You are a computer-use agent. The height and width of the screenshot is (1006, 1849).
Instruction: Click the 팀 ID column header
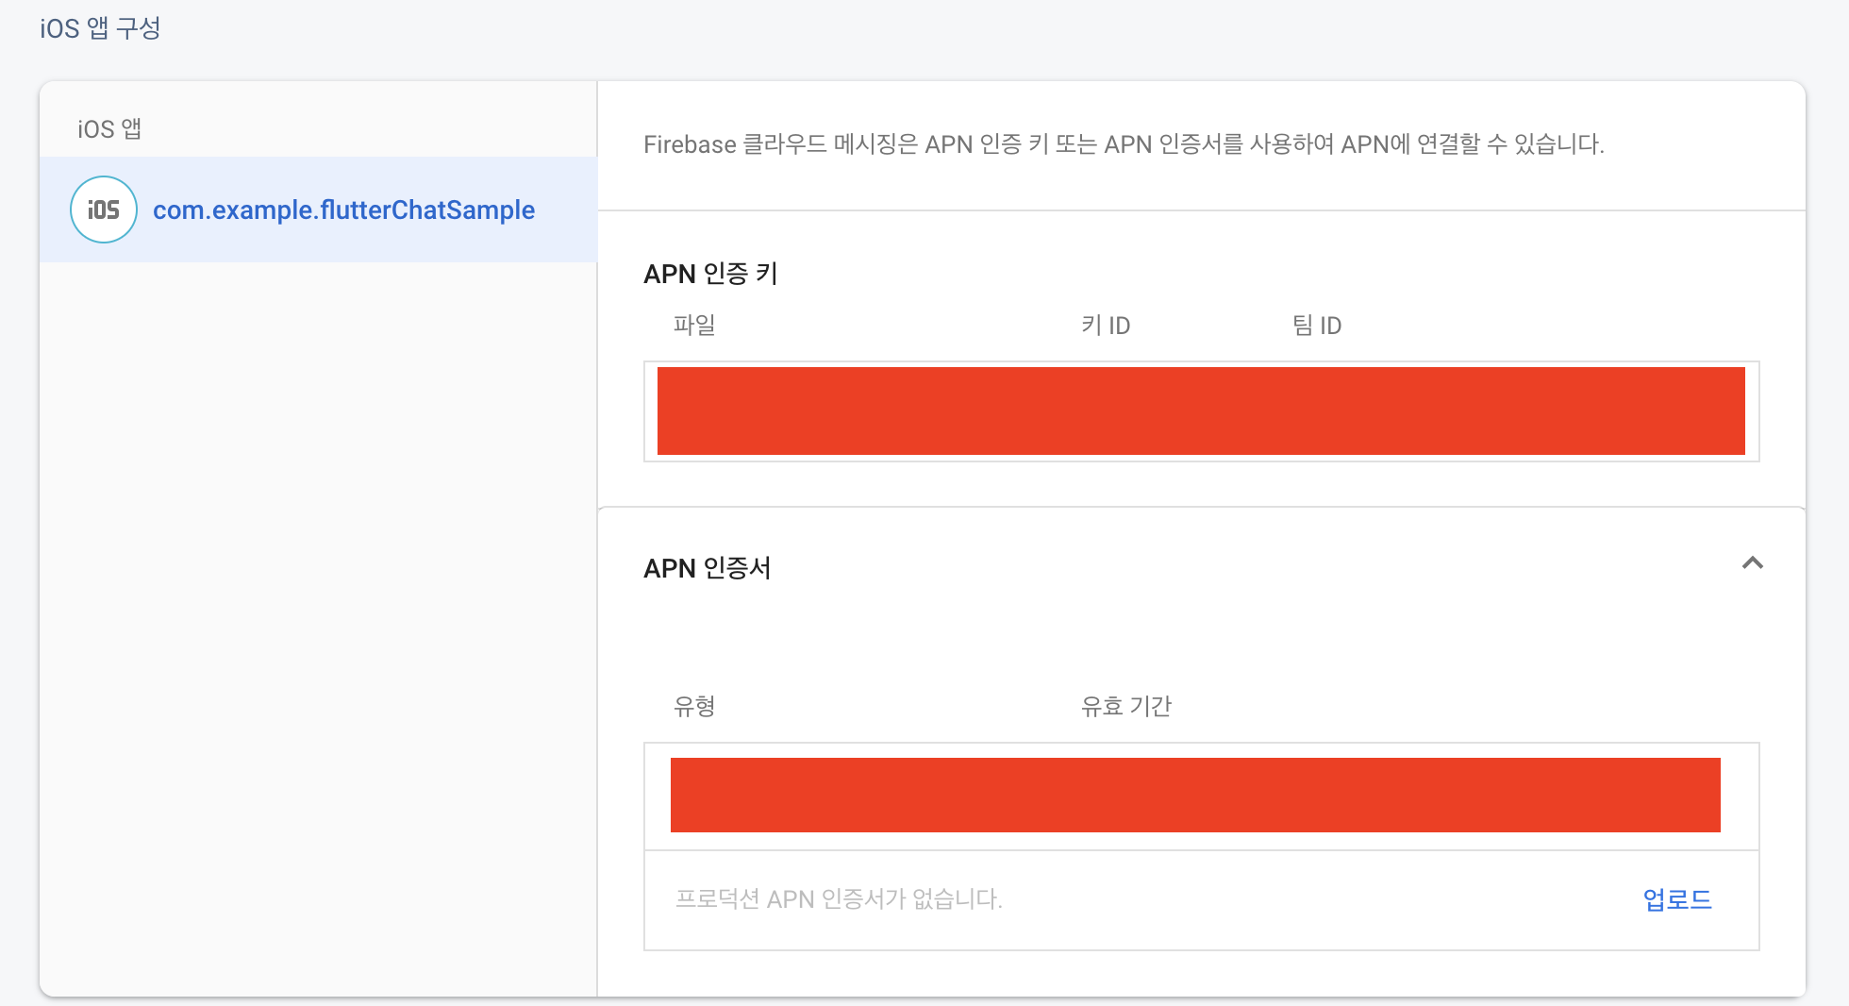coord(1317,326)
